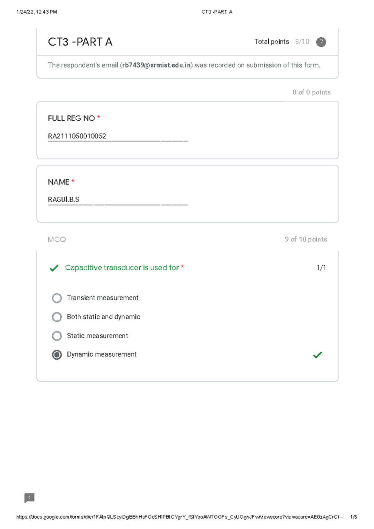This screenshot has width=374, height=529.
Task: Click the 0 of 0 points label
Action: click(x=311, y=92)
